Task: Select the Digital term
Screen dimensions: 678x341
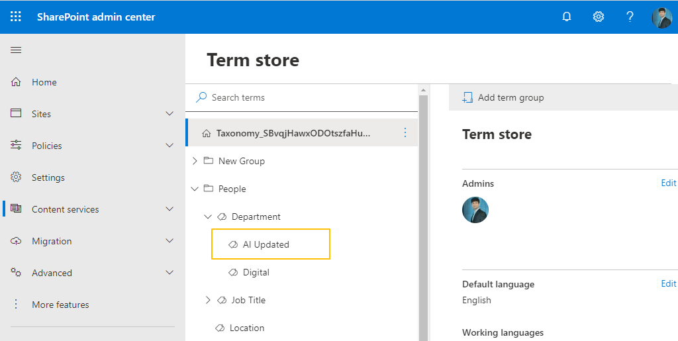Action: pos(256,272)
